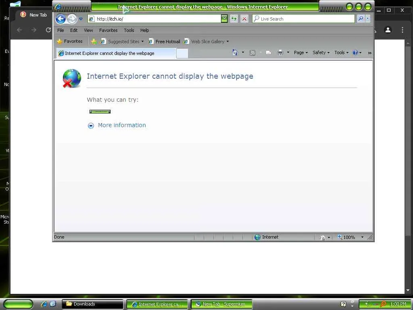
Task: Click the green diagnose connection button
Action: [x=100, y=111]
